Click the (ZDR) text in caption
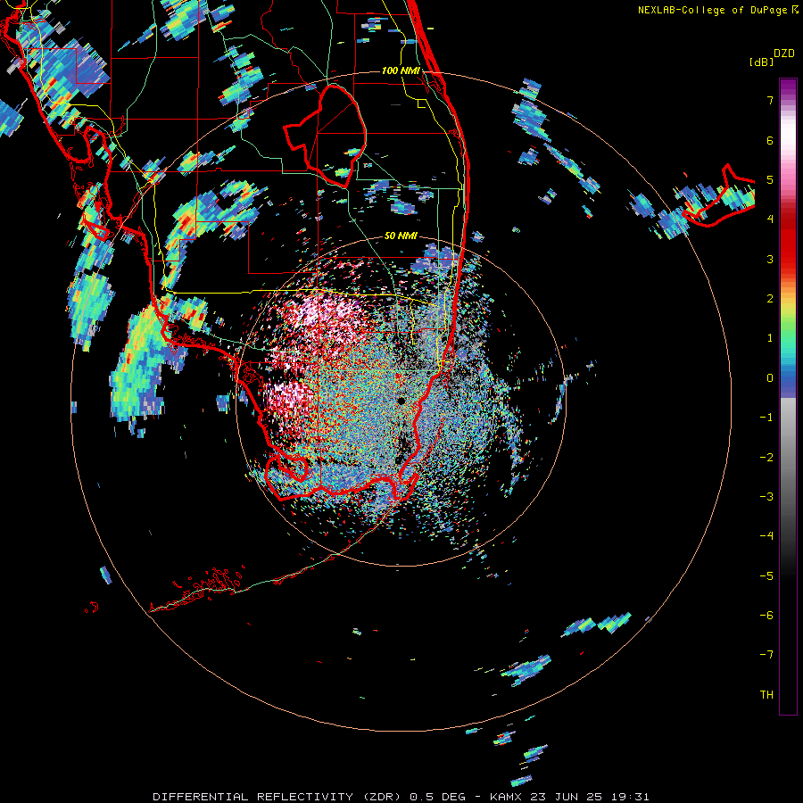 pos(383,797)
